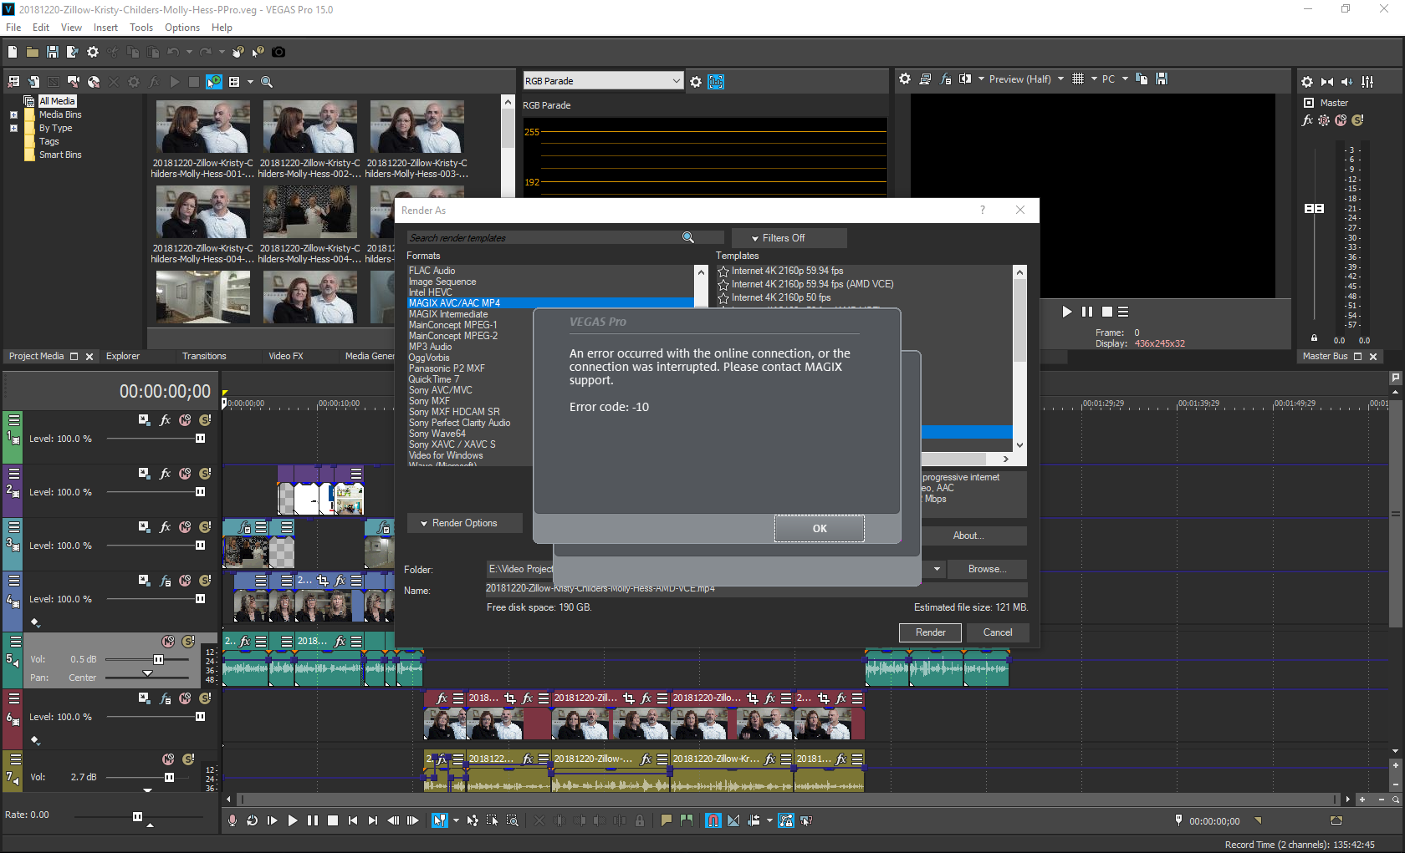Select MAGIX Intermediate in the Formats list
The height and width of the screenshot is (853, 1405).
coord(448,314)
